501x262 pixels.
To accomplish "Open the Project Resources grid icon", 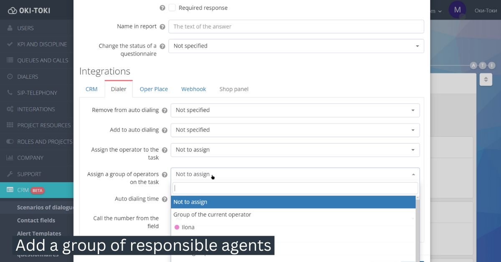I will coord(10,125).
